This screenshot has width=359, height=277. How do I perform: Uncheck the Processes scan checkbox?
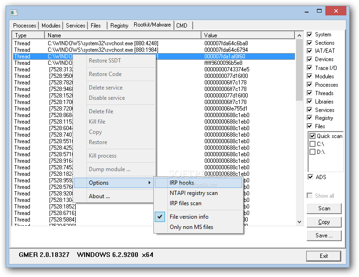click(309, 85)
